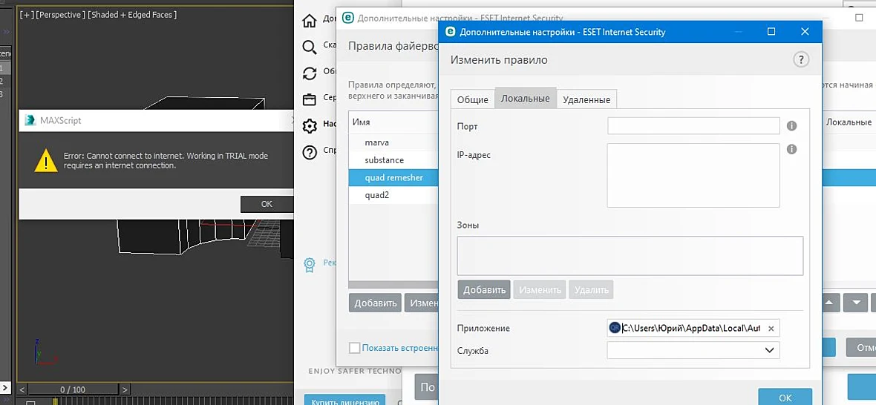Click Добавить under the Зоны list

click(484, 289)
